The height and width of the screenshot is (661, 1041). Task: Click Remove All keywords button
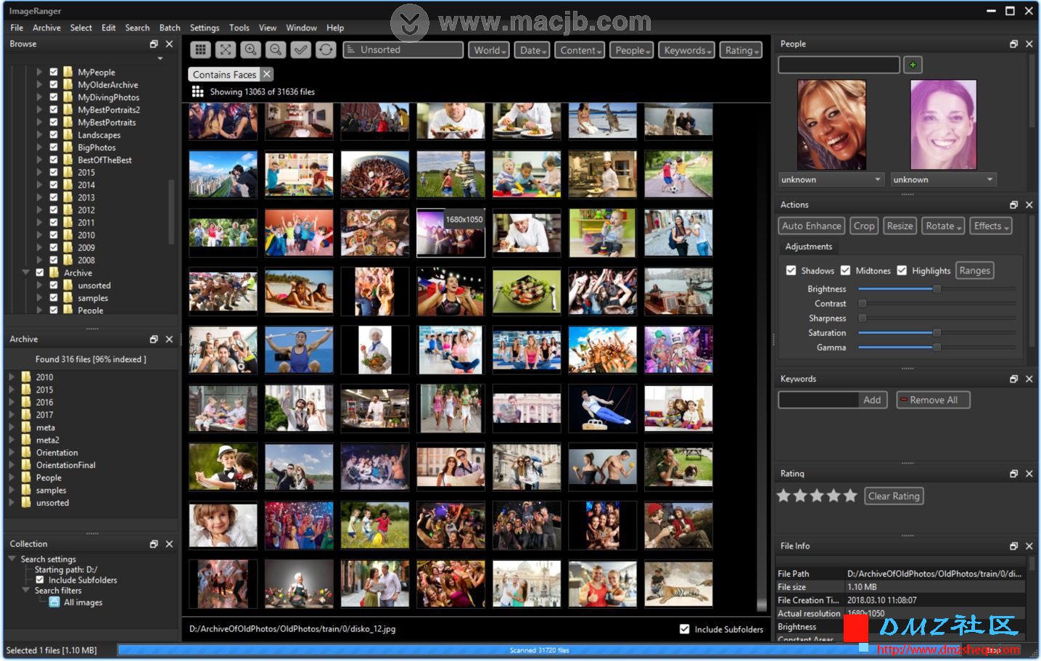(933, 400)
